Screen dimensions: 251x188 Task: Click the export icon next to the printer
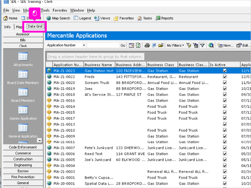(154, 46)
